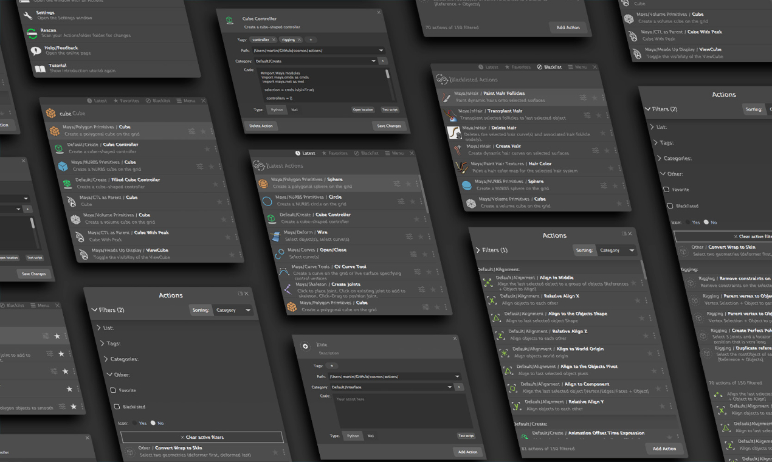Click the Sphere icon in Latest Actions
Image resolution: width=772 pixels, height=462 pixels.
pyautogui.click(x=263, y=183)
